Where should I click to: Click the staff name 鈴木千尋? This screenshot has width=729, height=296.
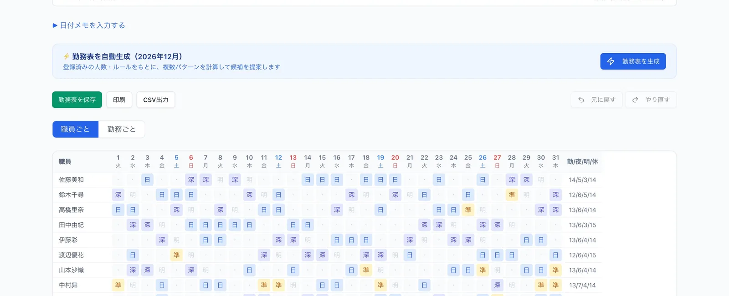click(x=72, y=195)
